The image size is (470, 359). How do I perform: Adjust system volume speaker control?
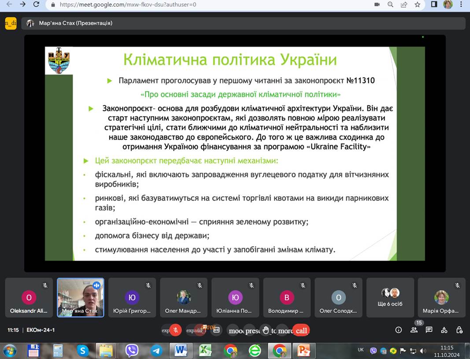tap(422, 350)
